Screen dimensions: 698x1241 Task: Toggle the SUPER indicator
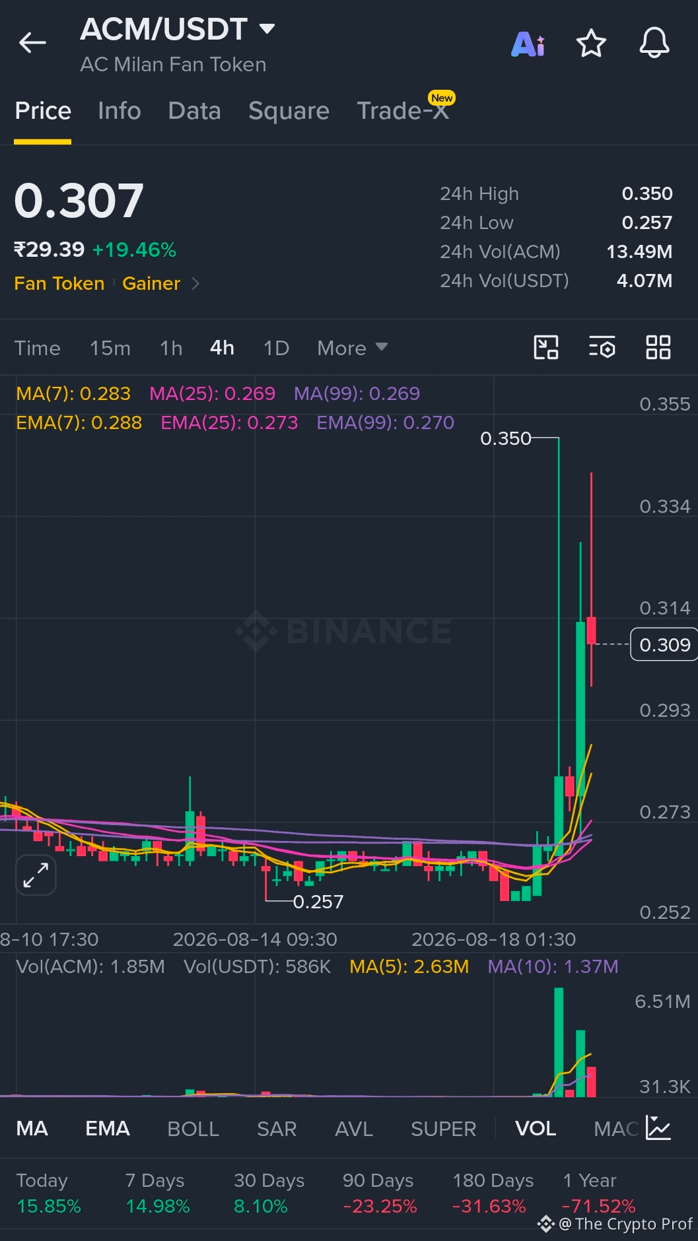[x=443, y=1128]
